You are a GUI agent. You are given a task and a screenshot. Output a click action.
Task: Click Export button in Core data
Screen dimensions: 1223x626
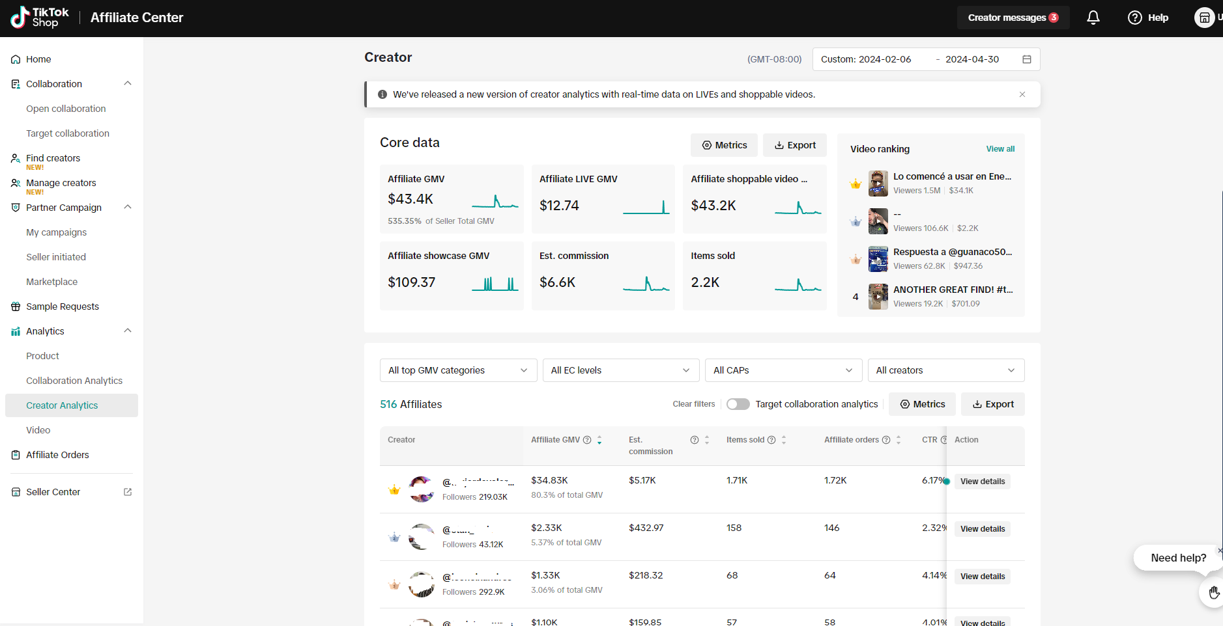click(795, 145)
